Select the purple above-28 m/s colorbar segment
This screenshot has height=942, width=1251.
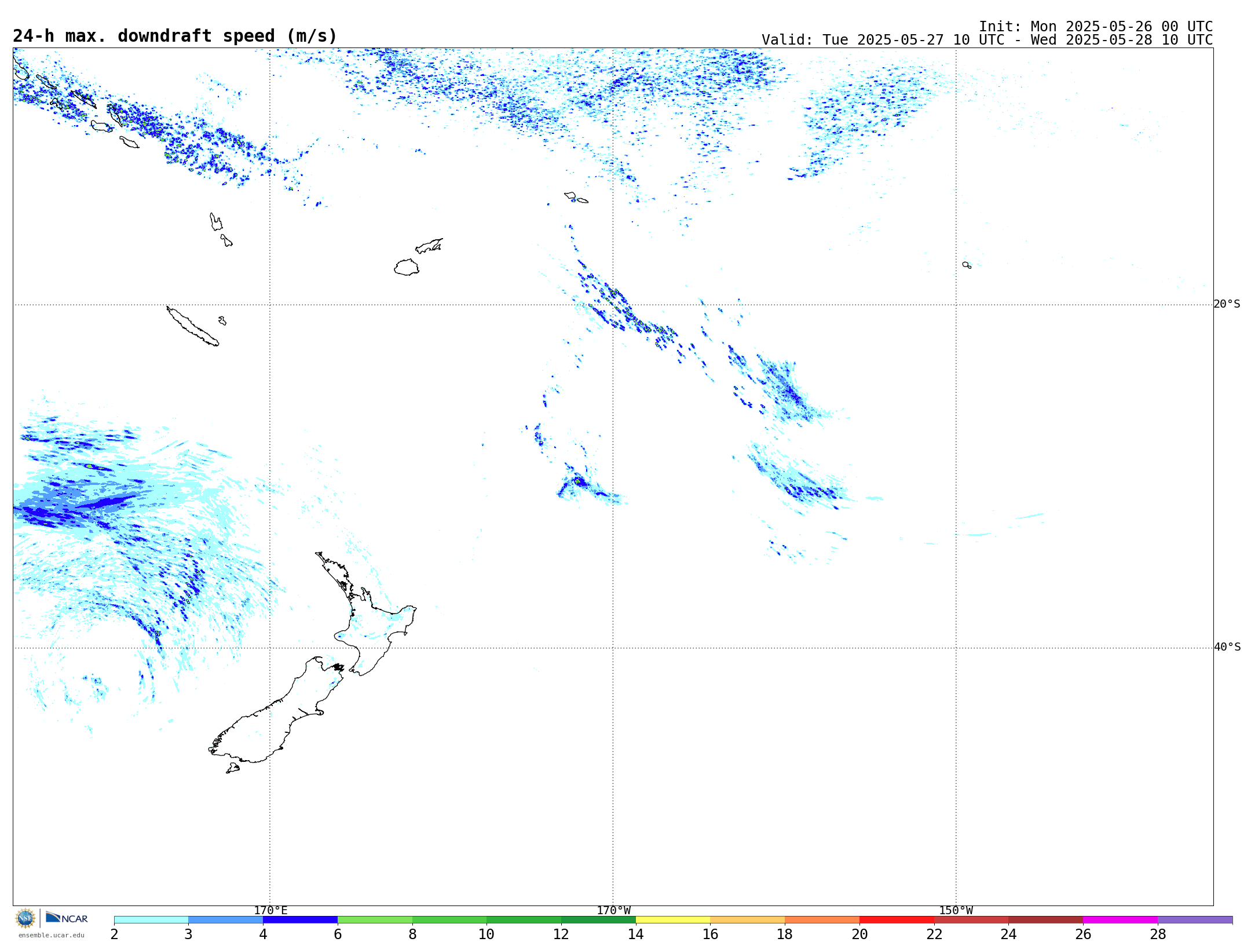point(1195,920)
